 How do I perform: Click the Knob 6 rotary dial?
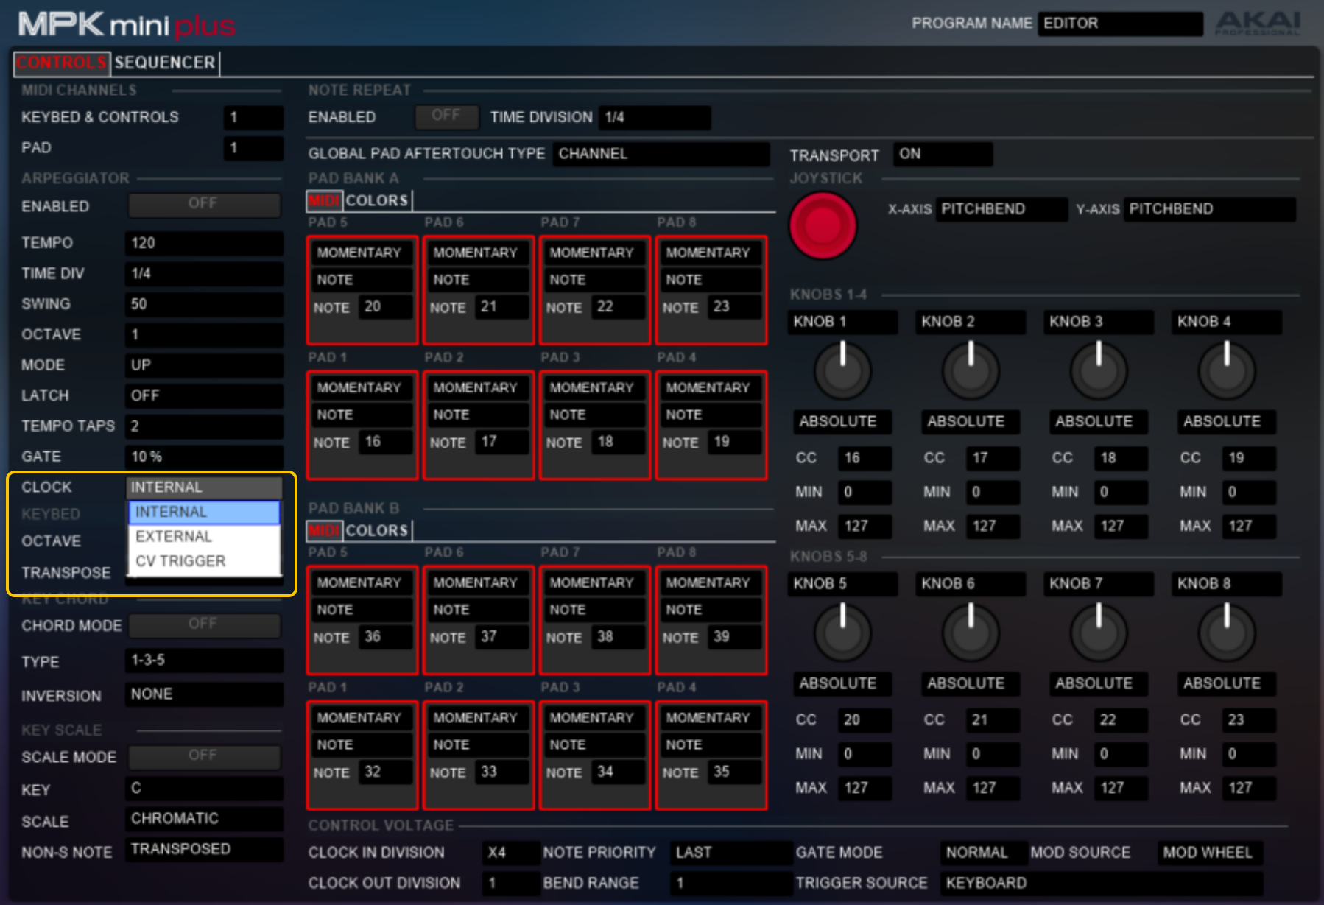[x=971, y=633]
